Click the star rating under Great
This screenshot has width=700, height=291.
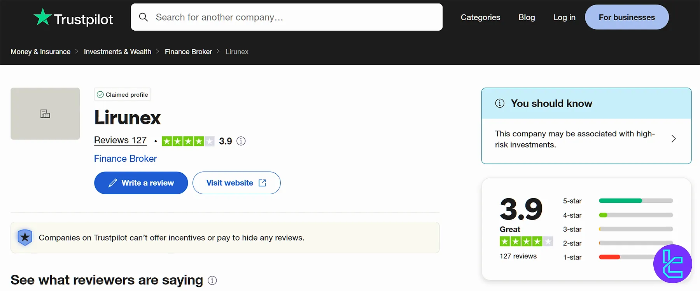coord(526,242)
